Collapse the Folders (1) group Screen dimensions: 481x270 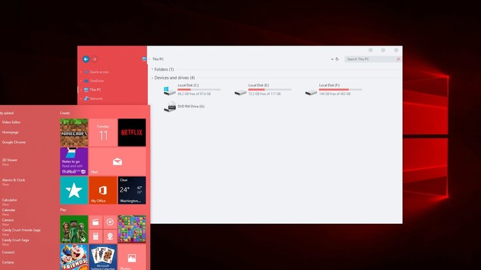(x=152, y=69)
